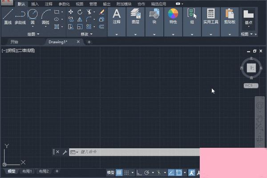Activate the Trim scissors tool

click(x=89, y=12)
